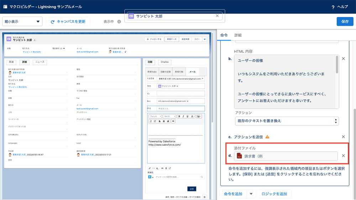Click the ロジックを追加 button
The height and width of the screenshot is (200, 356).
click(274, 194)
